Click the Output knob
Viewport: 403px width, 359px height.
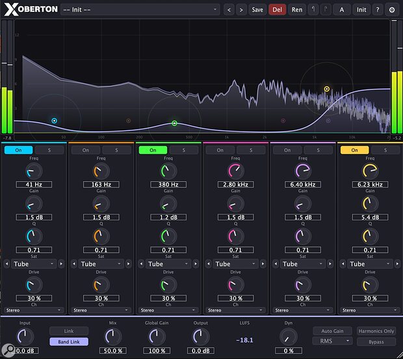pos(201,336)
